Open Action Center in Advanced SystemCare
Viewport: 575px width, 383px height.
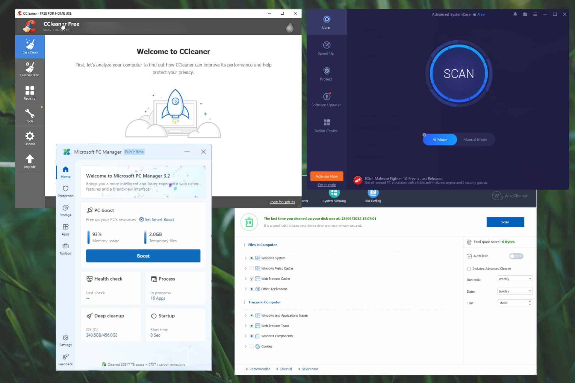click(x=326, y=126)
